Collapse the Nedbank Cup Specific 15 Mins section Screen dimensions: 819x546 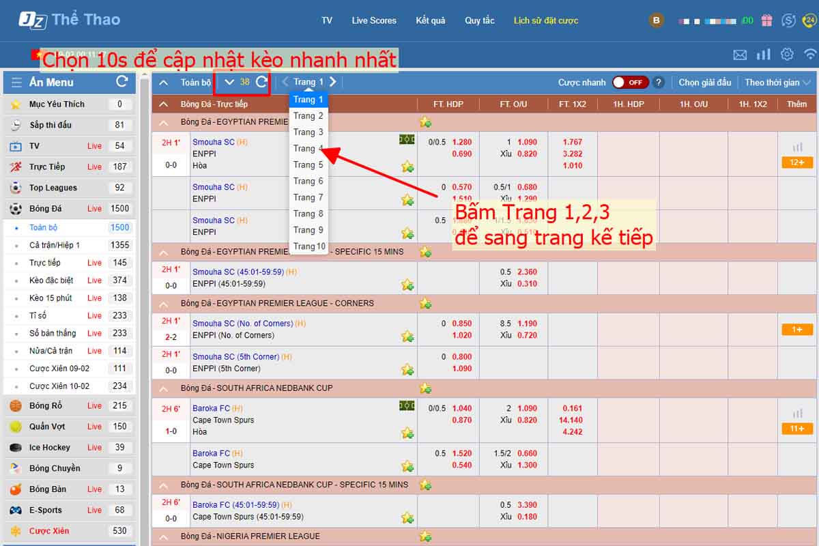tap(163, 485)
